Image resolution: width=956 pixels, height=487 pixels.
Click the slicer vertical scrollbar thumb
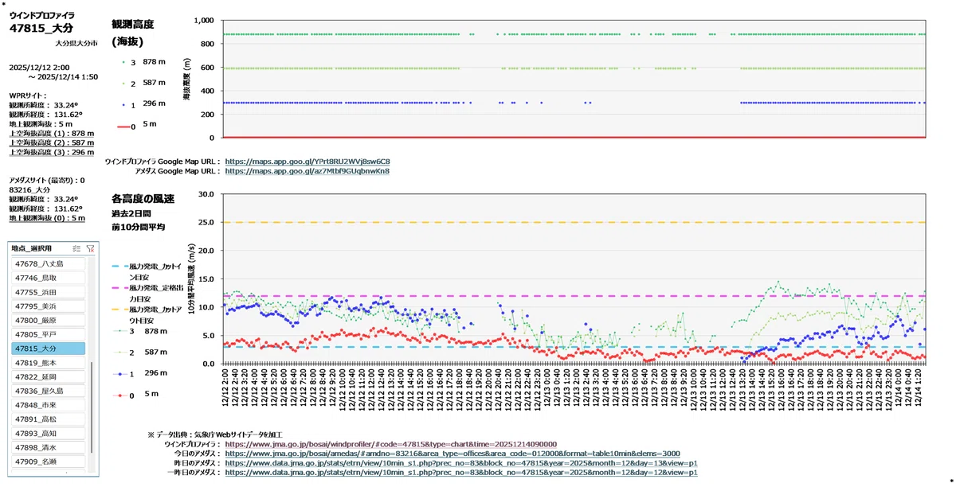coord(92,408)
